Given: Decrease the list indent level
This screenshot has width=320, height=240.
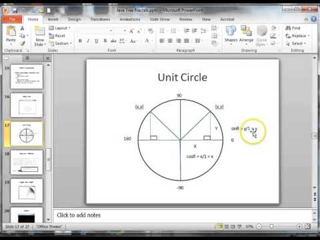Looking at the screenshot, I should (187, 31).
